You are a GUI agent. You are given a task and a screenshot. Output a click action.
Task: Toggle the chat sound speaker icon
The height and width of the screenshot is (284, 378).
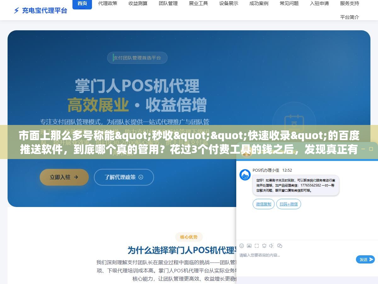coord(272,246)
